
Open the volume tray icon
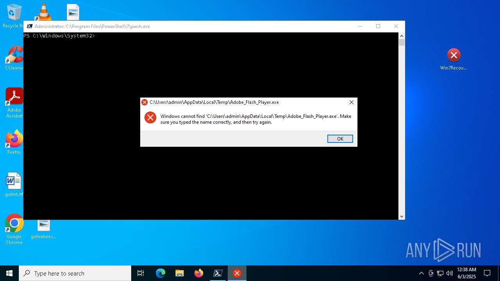(450, 273)
